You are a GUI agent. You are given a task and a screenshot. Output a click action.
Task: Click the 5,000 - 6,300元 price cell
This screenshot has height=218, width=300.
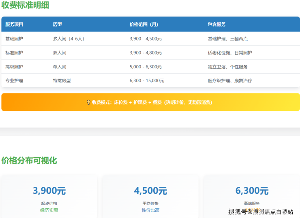pyautogui.click(x=146, y=67)
